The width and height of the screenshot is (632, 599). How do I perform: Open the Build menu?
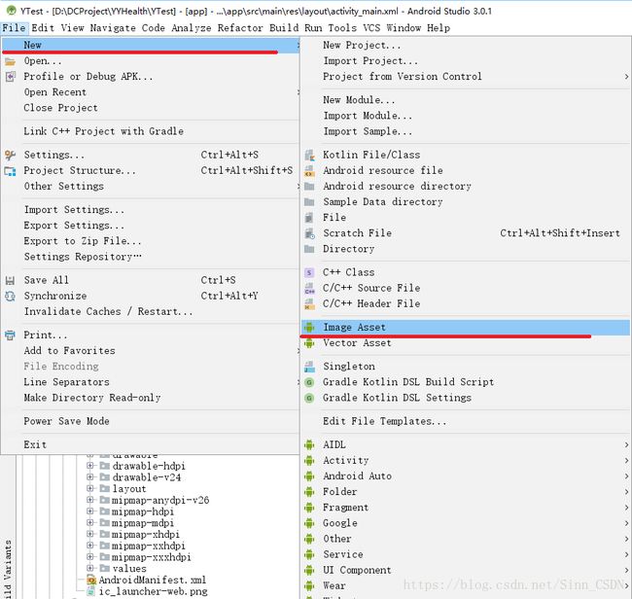tap(284, 28)
